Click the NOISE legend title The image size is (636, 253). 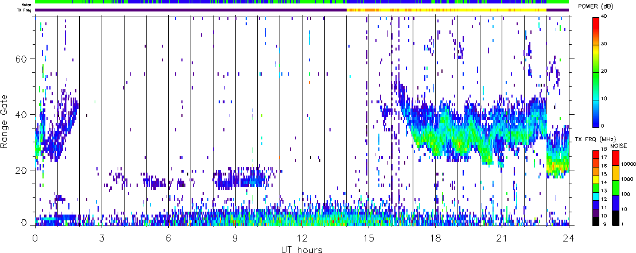[x=619, y=145]
